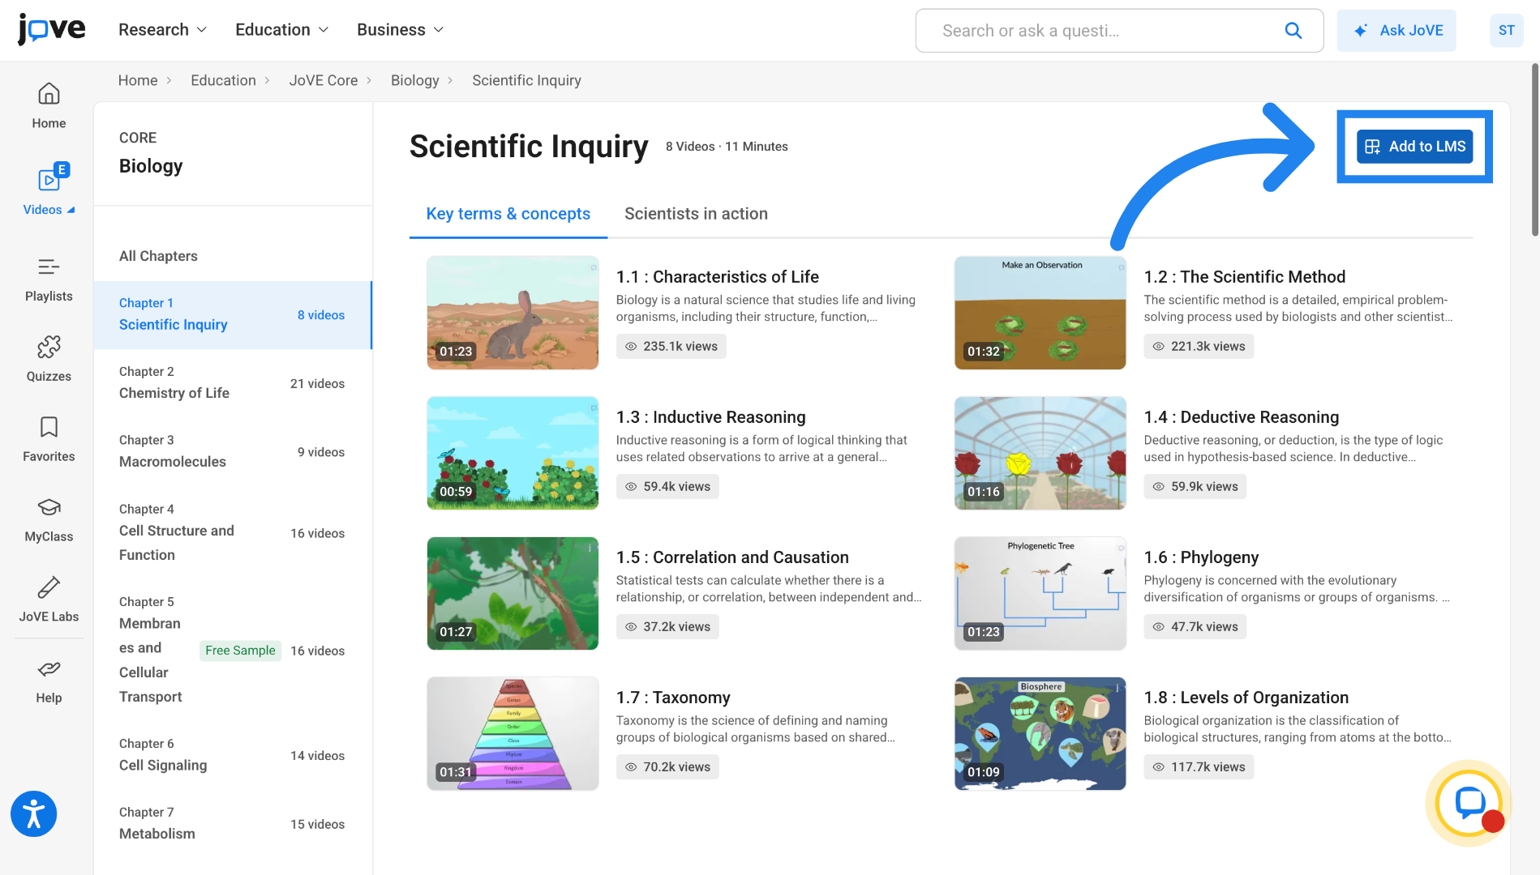Select All Chapters in the sidebar
The height and width of the screenshot is (875, 1540).
tap(158, 256)
